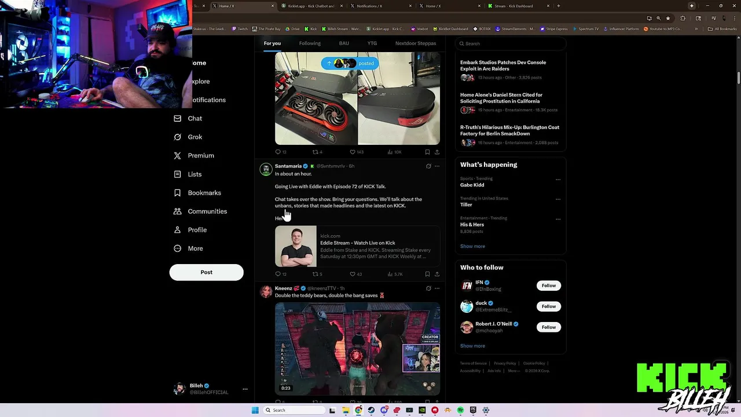
Task: Open Home Alone's Daniel Stern story
Action: [510, 102]
